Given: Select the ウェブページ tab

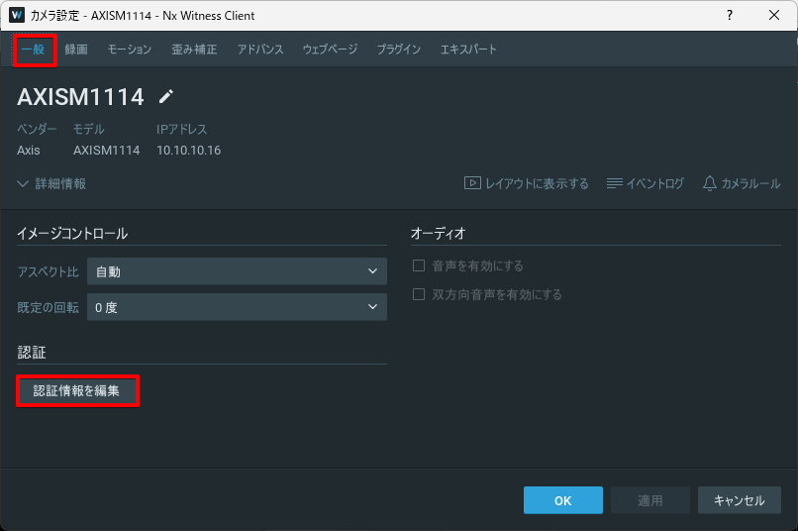Looking at the screenshot, I should click(x=331, y=50).
